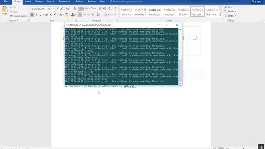This screenshot has width=265, height=149.
Task: Decrease font size with Shrink Font icon
Action: [62, 9]
